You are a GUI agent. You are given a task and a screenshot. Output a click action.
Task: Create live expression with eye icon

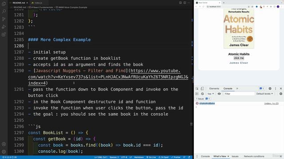(219, 94)
